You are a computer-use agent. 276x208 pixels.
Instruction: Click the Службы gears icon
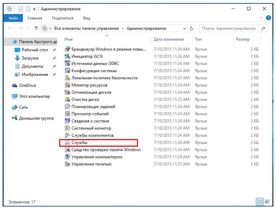(x=67, y=142)
